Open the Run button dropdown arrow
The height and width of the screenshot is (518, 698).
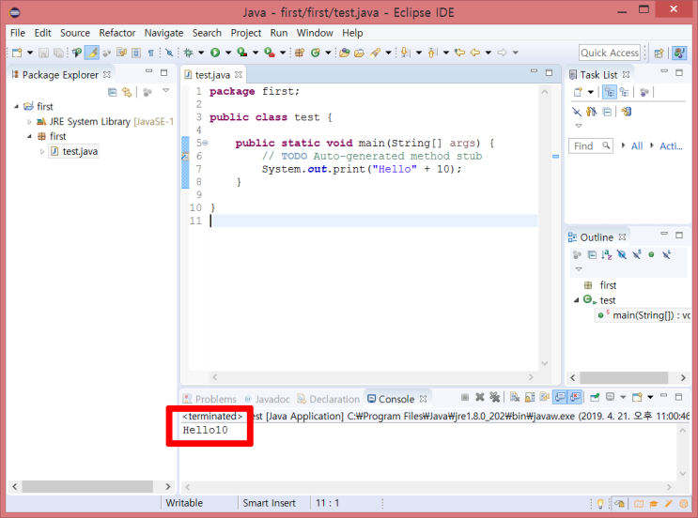[228, 53]
